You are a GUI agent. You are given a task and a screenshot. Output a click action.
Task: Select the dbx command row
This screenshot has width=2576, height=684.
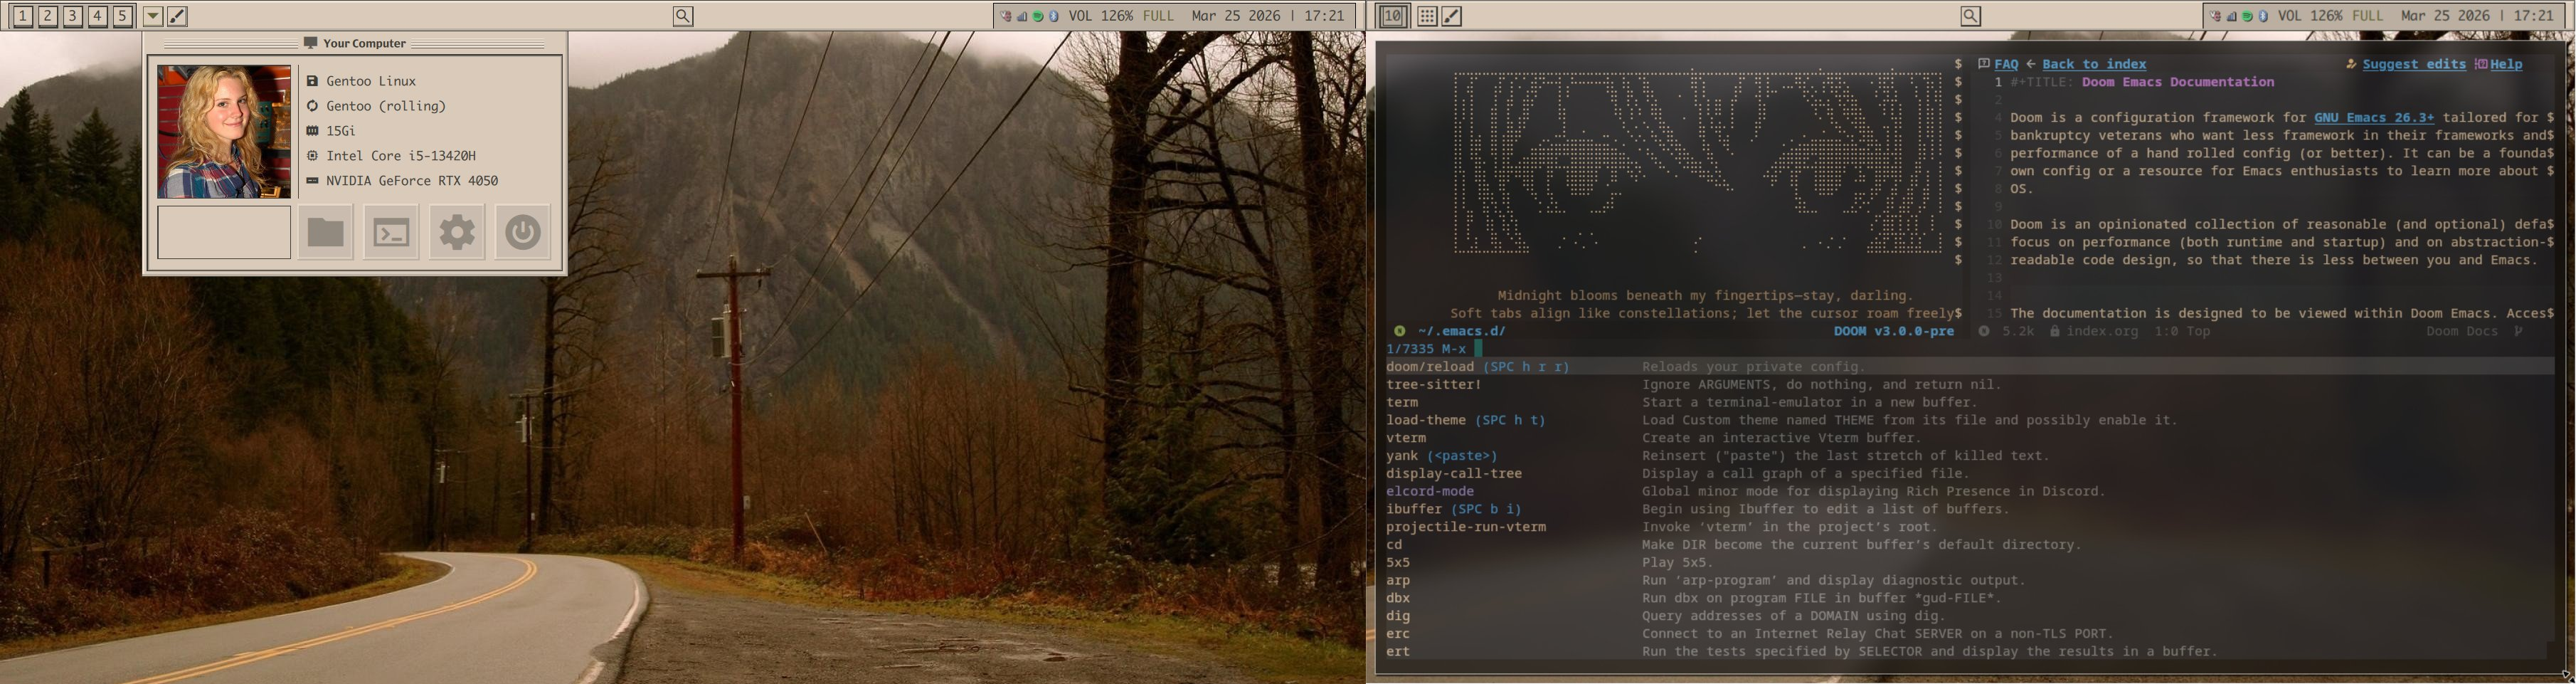[x=1970, y=598]
